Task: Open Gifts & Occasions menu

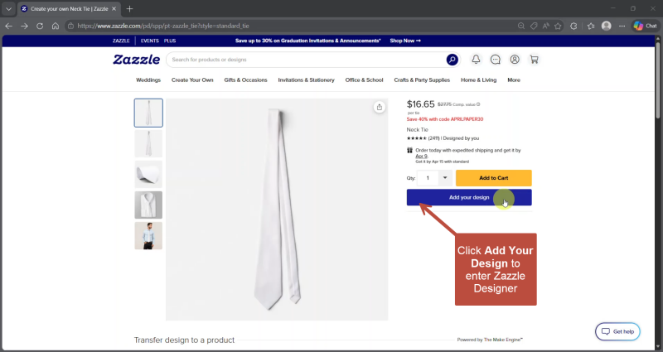Action: click(245, 80)
